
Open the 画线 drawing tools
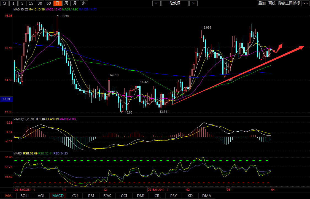point(272,3)
